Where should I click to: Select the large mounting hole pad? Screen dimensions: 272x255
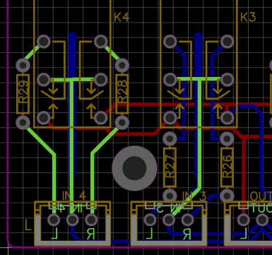(x=134, y=168)
